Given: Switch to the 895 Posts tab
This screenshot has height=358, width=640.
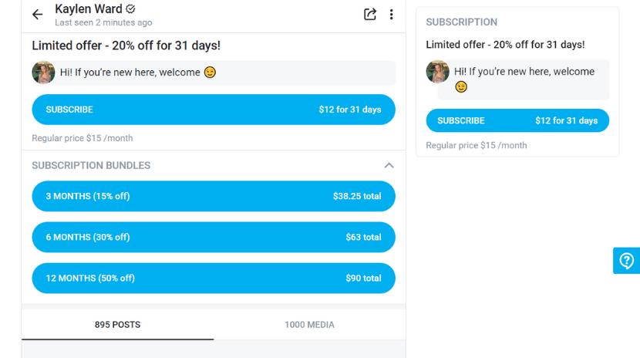Looking at the screenshot, I should [x=117, y=325].
